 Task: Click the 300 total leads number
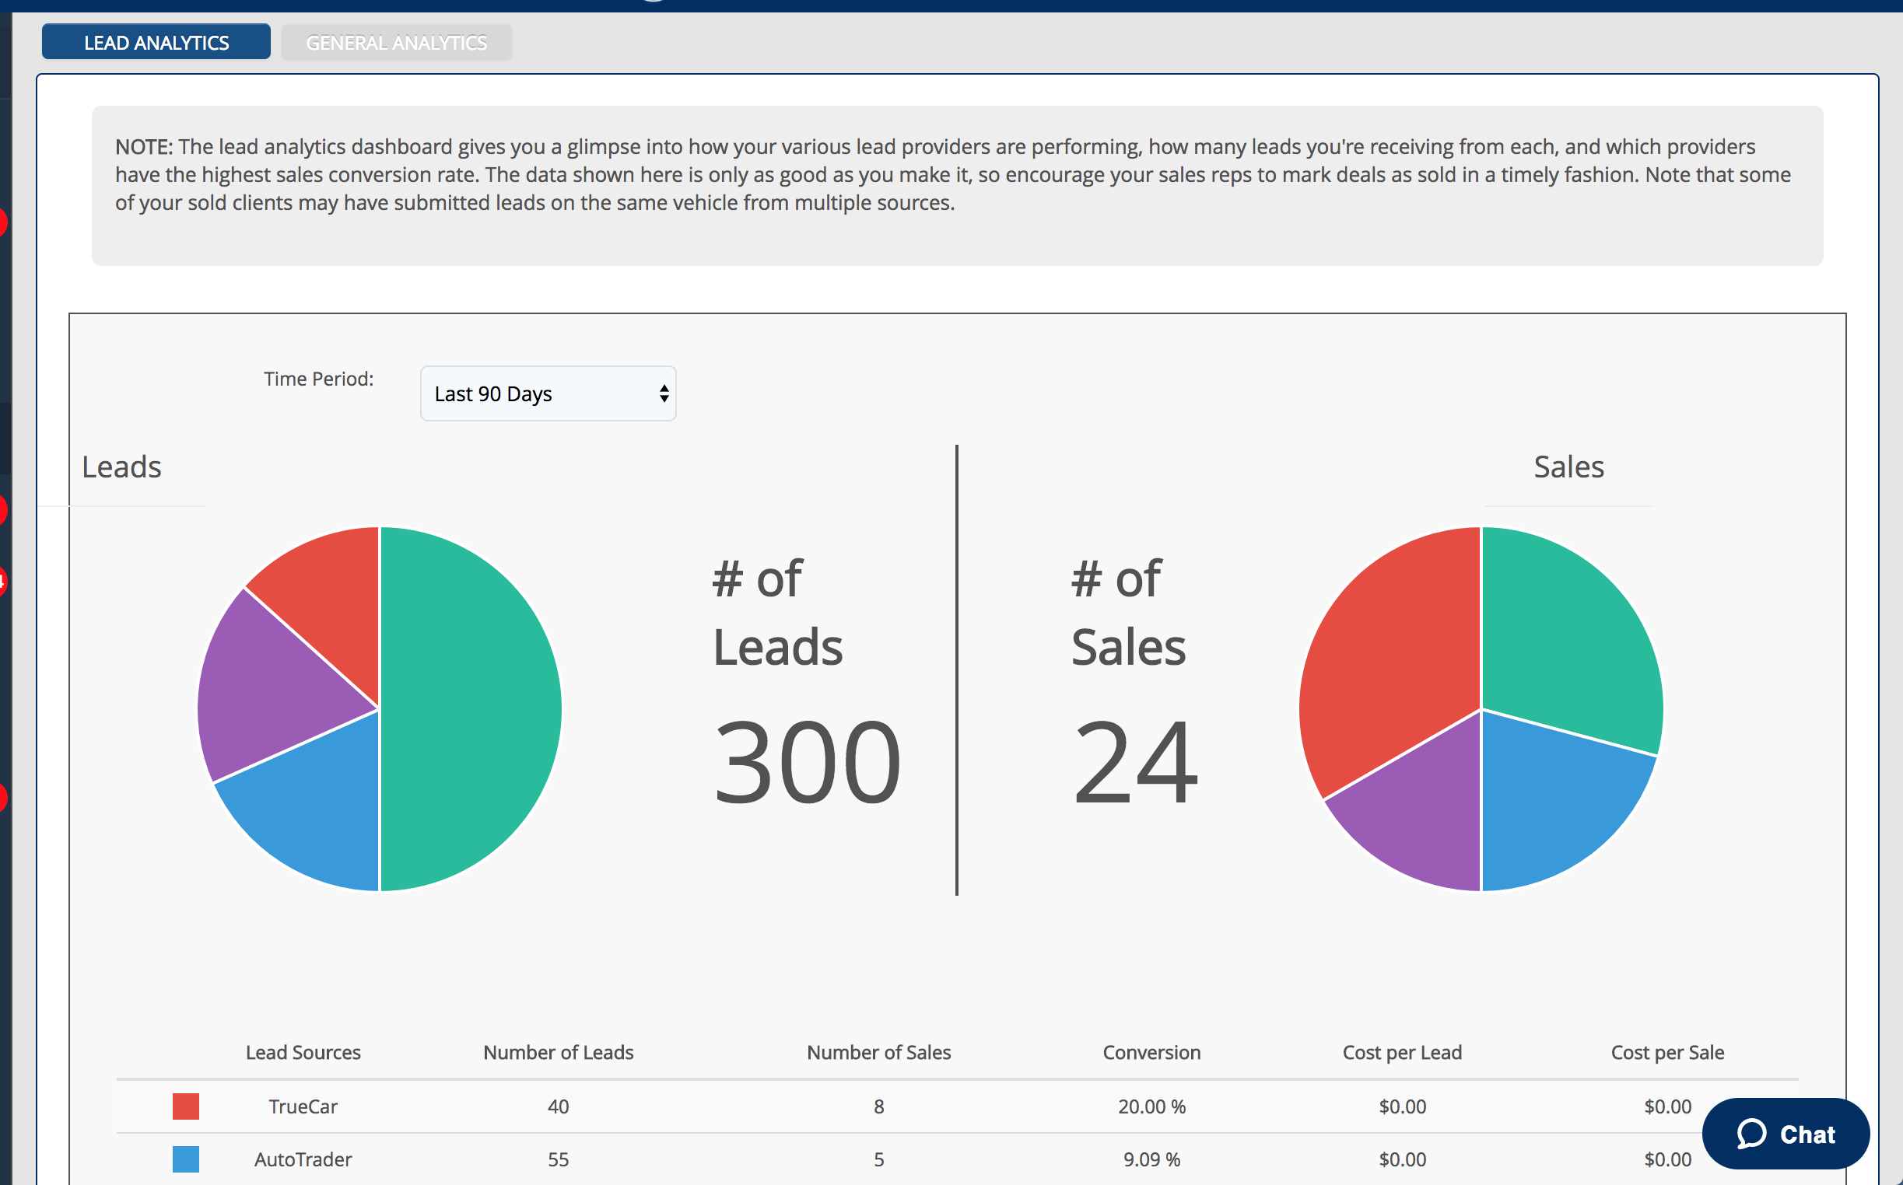[806, 763]
